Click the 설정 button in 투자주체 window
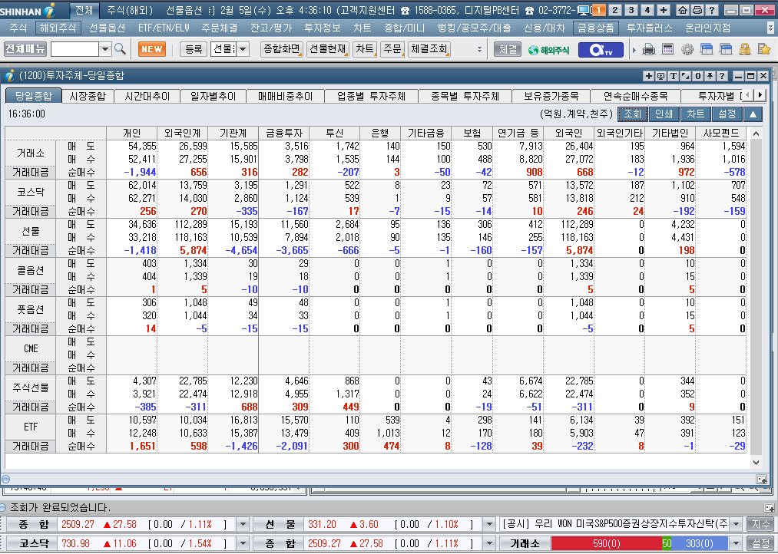Screen dimensions: 778x554 [x=727, y=114]
